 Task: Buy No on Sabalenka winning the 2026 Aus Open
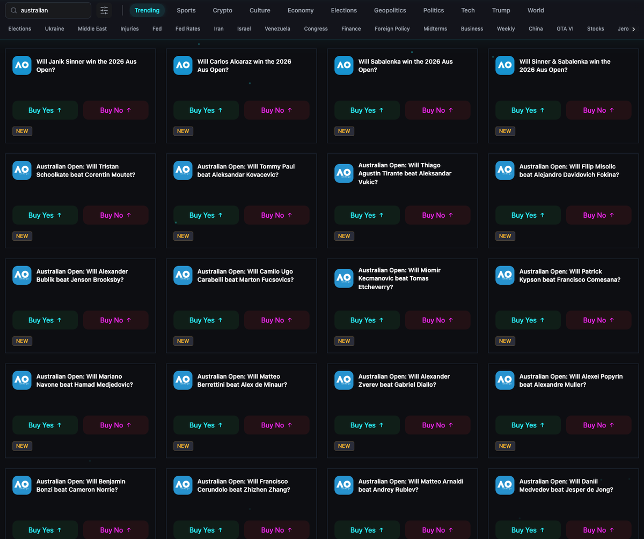437,110
